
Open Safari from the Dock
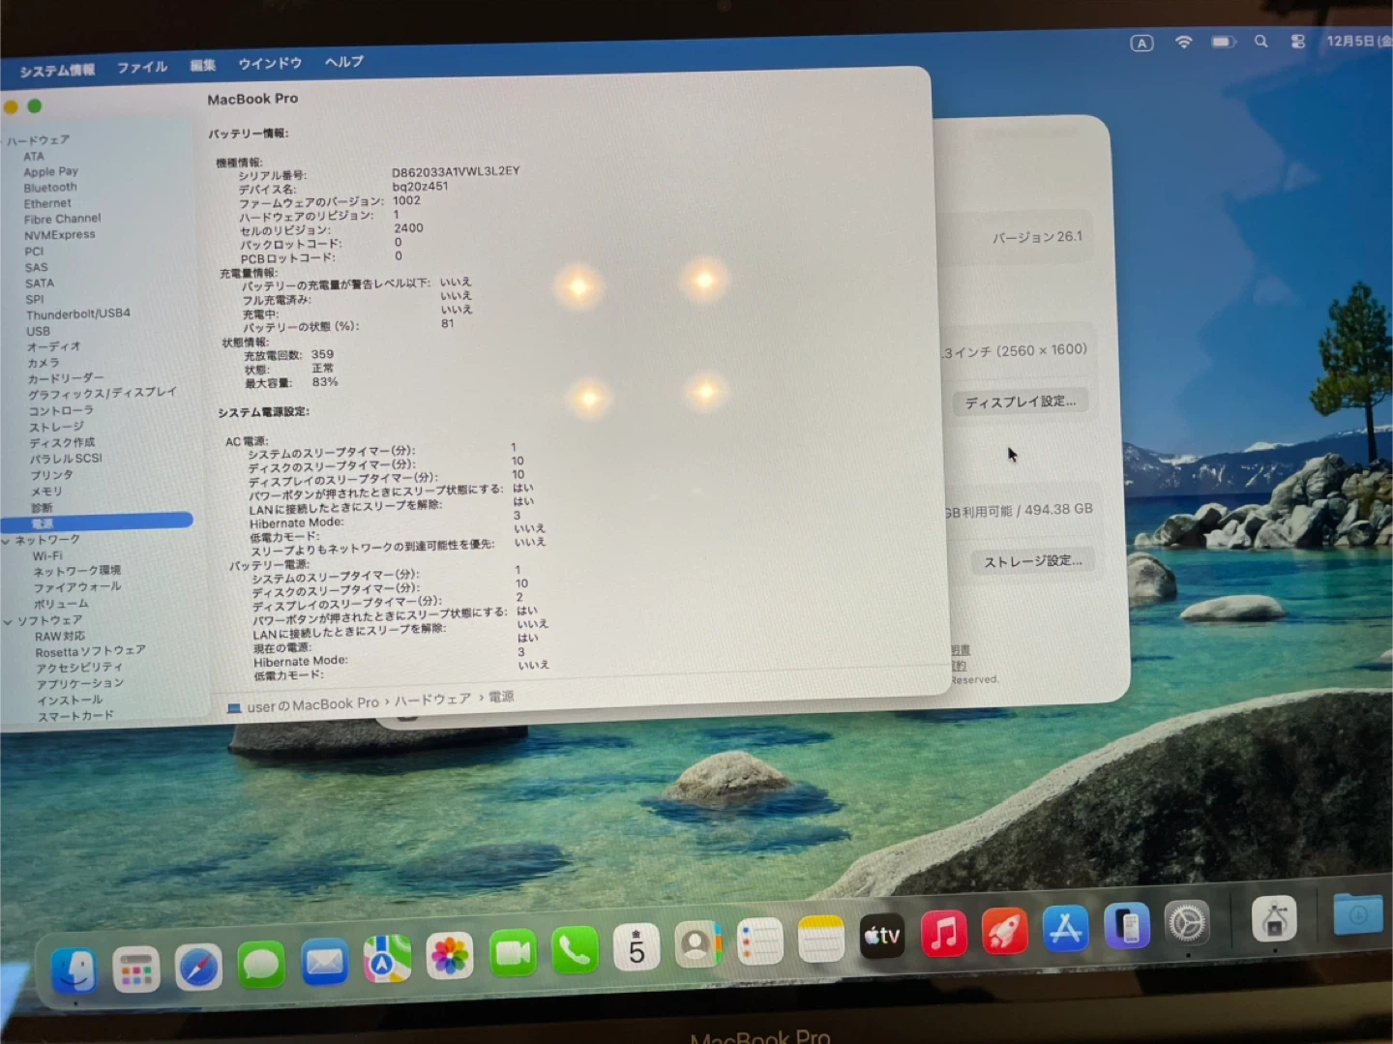(x=198, y=968)
